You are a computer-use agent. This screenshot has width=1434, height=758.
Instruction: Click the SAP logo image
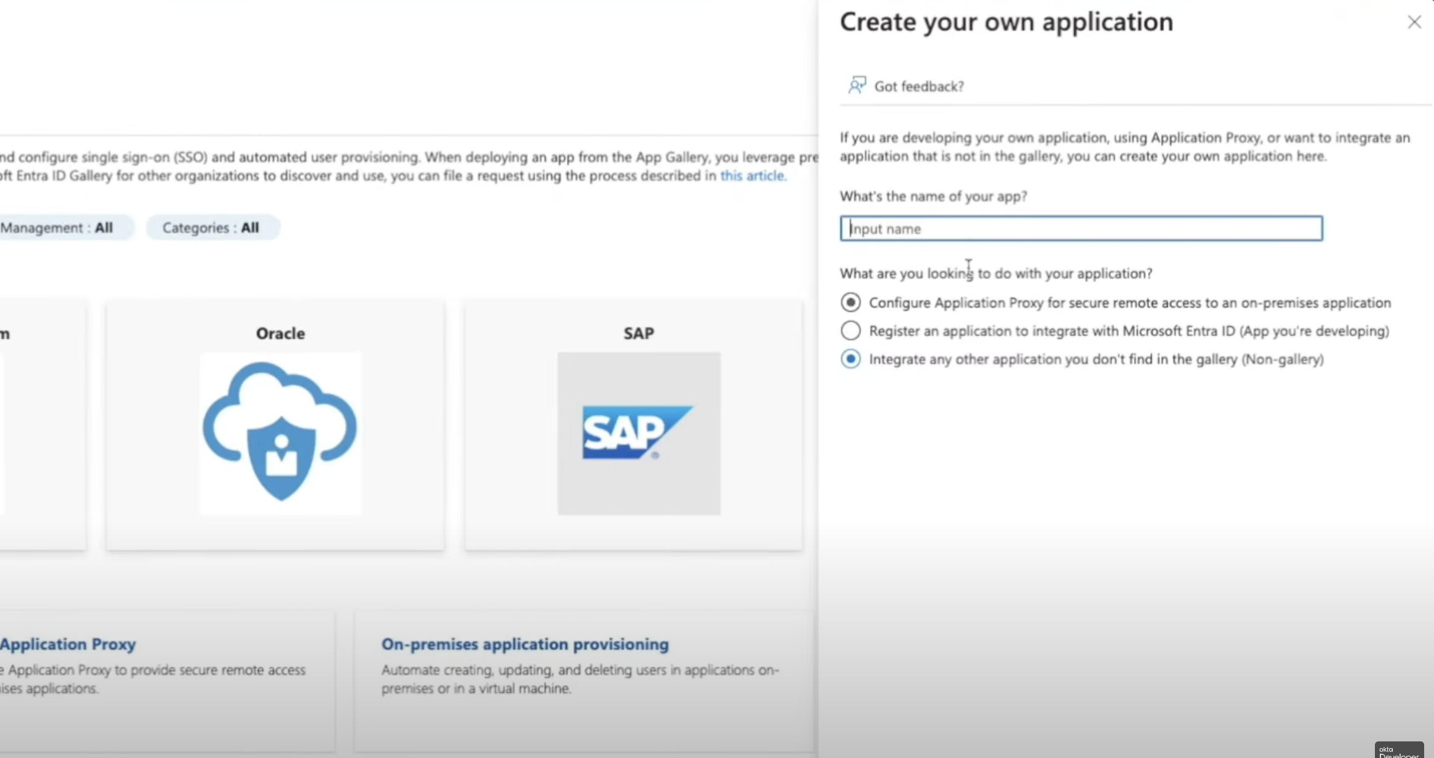638,433
